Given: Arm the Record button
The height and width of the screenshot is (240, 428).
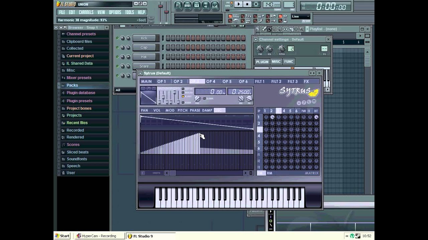Looking at the screenshot, I should (256, 4).
